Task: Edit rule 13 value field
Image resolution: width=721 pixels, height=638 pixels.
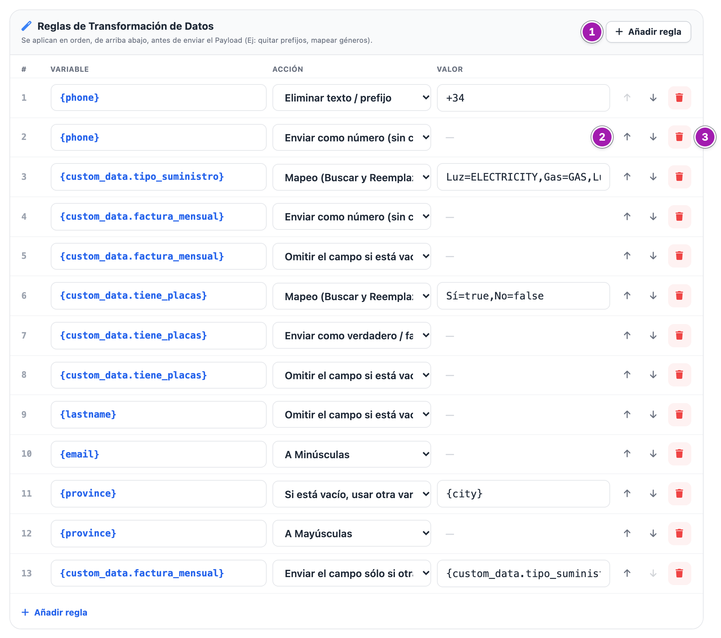Action: pos(523,573)
